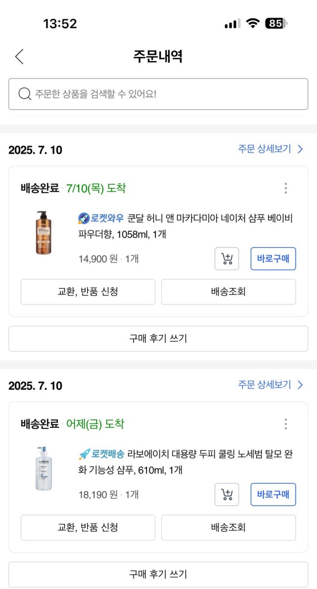This screenshot has height=589, width=317.
Task: Open more options for LABO-H order
Action: point(285,424)
